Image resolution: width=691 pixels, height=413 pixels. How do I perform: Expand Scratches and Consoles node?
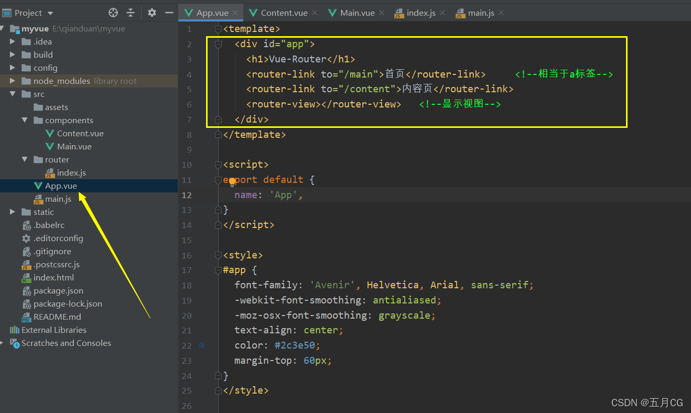[2, 343]
